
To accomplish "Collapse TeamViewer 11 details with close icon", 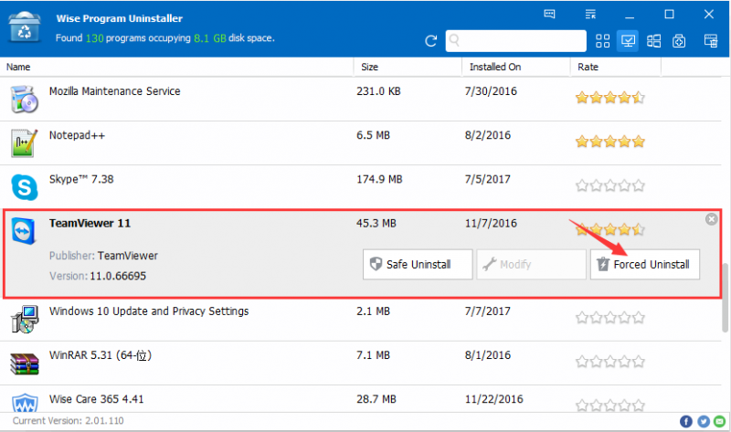I will coord(711,219).
